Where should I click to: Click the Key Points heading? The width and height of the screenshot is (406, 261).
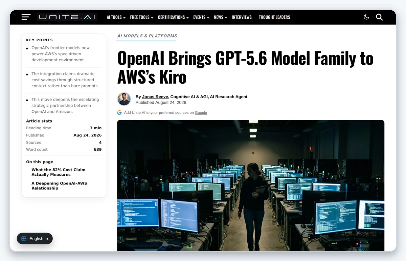tap(40, 40)
